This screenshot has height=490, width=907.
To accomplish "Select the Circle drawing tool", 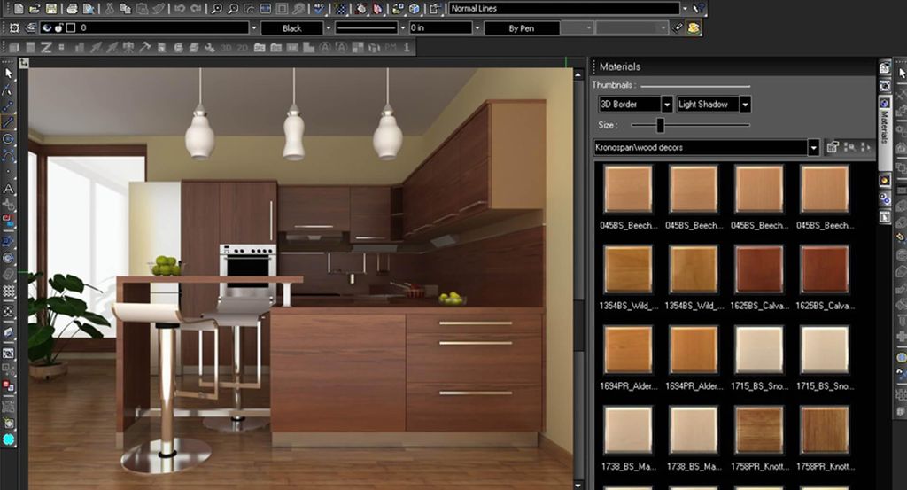I will point(9,139).
